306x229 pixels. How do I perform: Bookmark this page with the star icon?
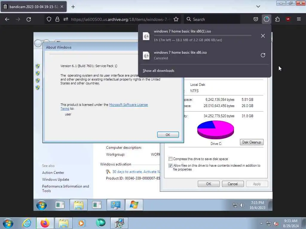tap(176, 19)
